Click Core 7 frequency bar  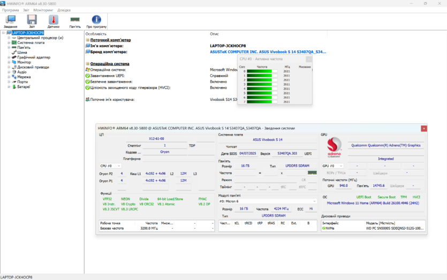tap(262, 102)
